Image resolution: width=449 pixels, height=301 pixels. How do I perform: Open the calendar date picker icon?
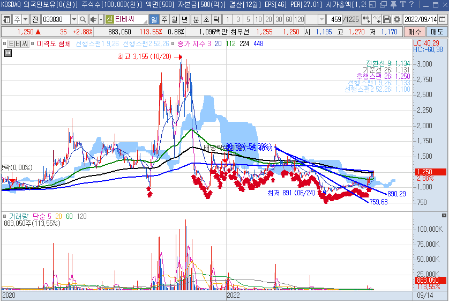click(x=442, y=19)
